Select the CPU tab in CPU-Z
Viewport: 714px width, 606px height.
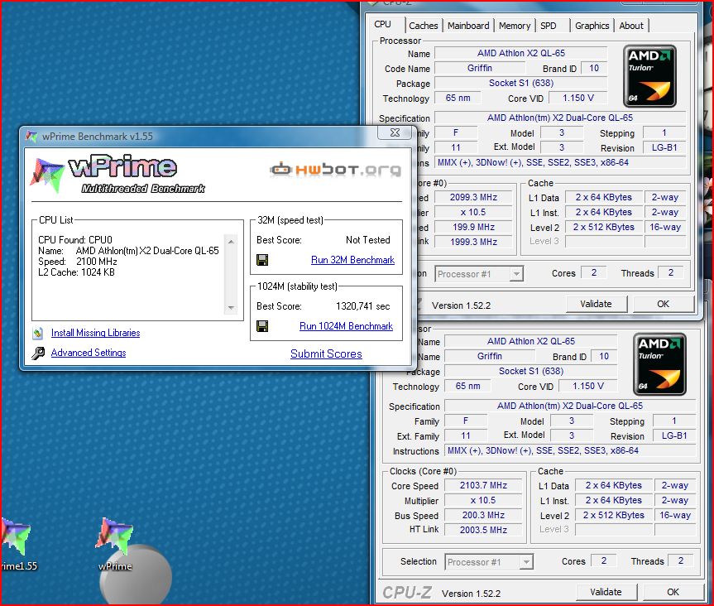pyautogui.click(x=382, y=24)
